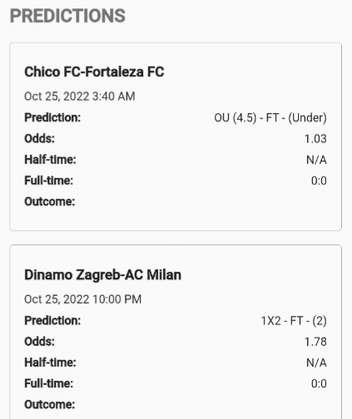The width and height of the screenshot is (352, 419).
Task: Click the Full-time 0:0 score in first card
Action: coord(319,180)
